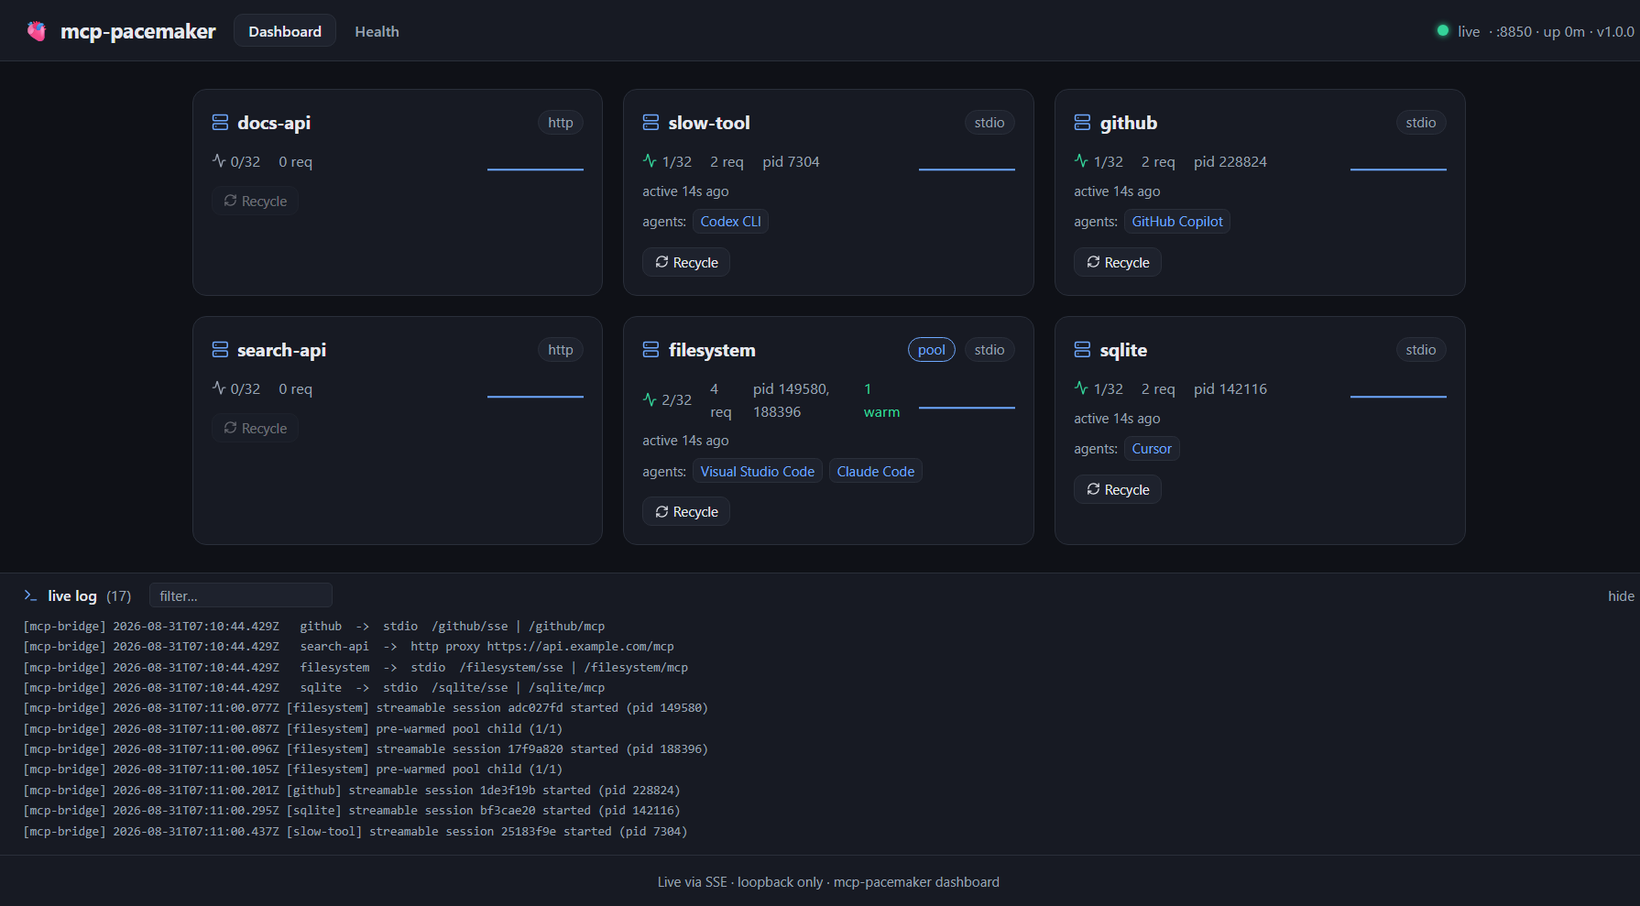
Task: Click the Cursor agent tag
Action: (1152, 449)
